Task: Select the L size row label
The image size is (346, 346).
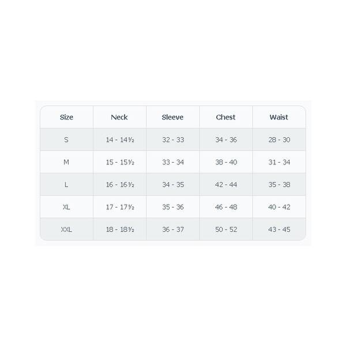Action: pyautogui.click(x=66, y=185)
